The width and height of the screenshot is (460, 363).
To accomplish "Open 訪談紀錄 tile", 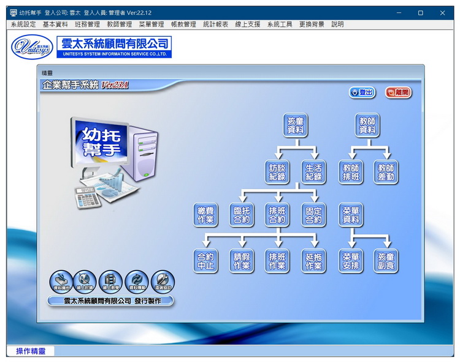I will 277,172.
